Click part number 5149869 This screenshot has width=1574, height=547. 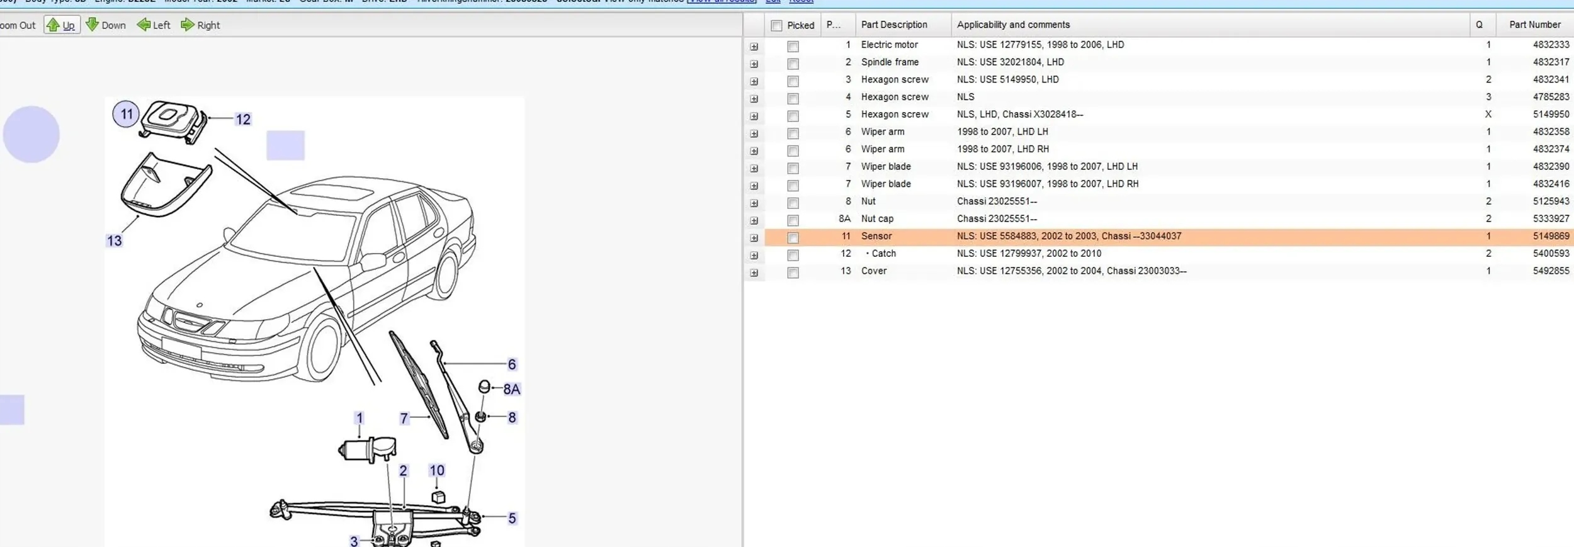point(1551,236)
